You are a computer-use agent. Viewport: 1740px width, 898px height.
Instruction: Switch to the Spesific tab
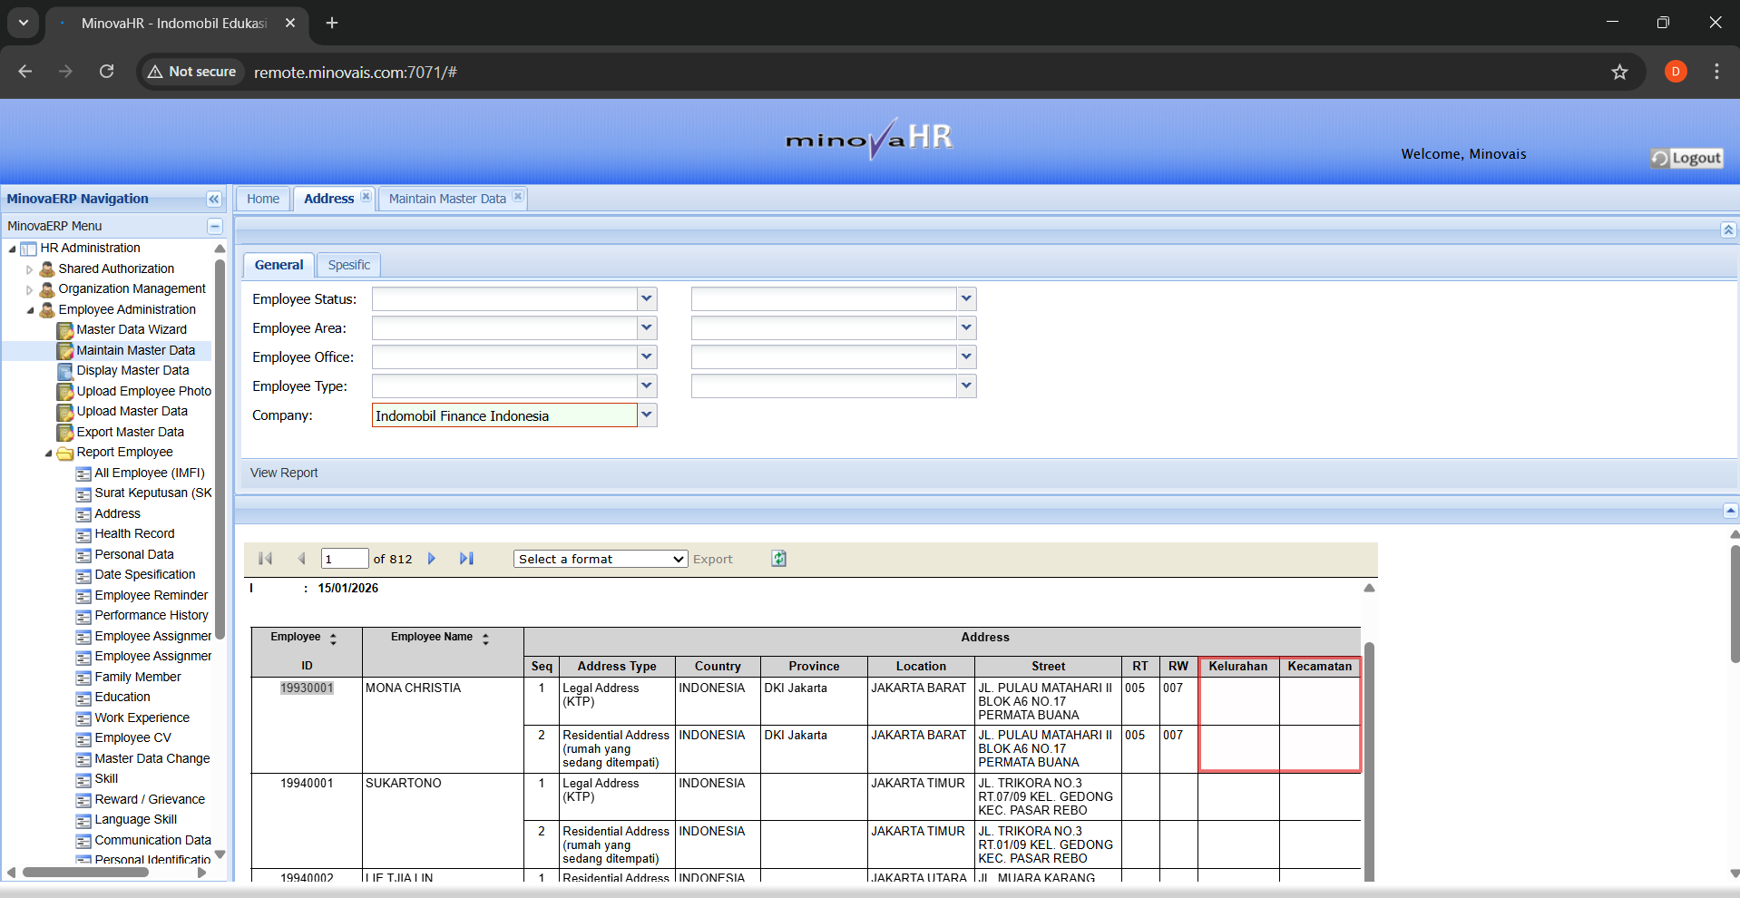[348, 265]
